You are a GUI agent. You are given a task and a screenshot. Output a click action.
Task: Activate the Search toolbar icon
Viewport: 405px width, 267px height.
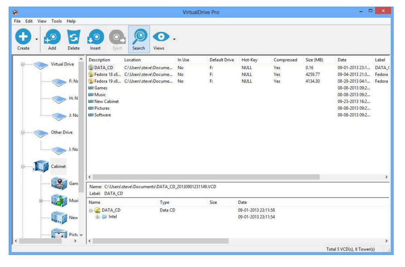(139, 37)
